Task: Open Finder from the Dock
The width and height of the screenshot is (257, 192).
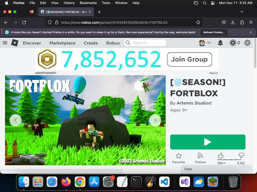Action: (x=24, y=182)
